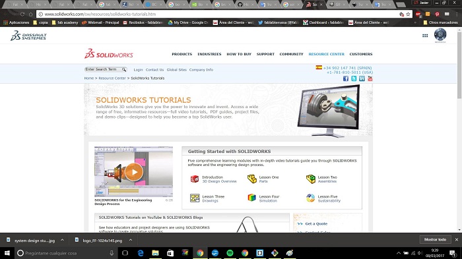This screenshot has height=259, width=462.
Task: Click the Get a Quote link
Action: pos(316,223)
